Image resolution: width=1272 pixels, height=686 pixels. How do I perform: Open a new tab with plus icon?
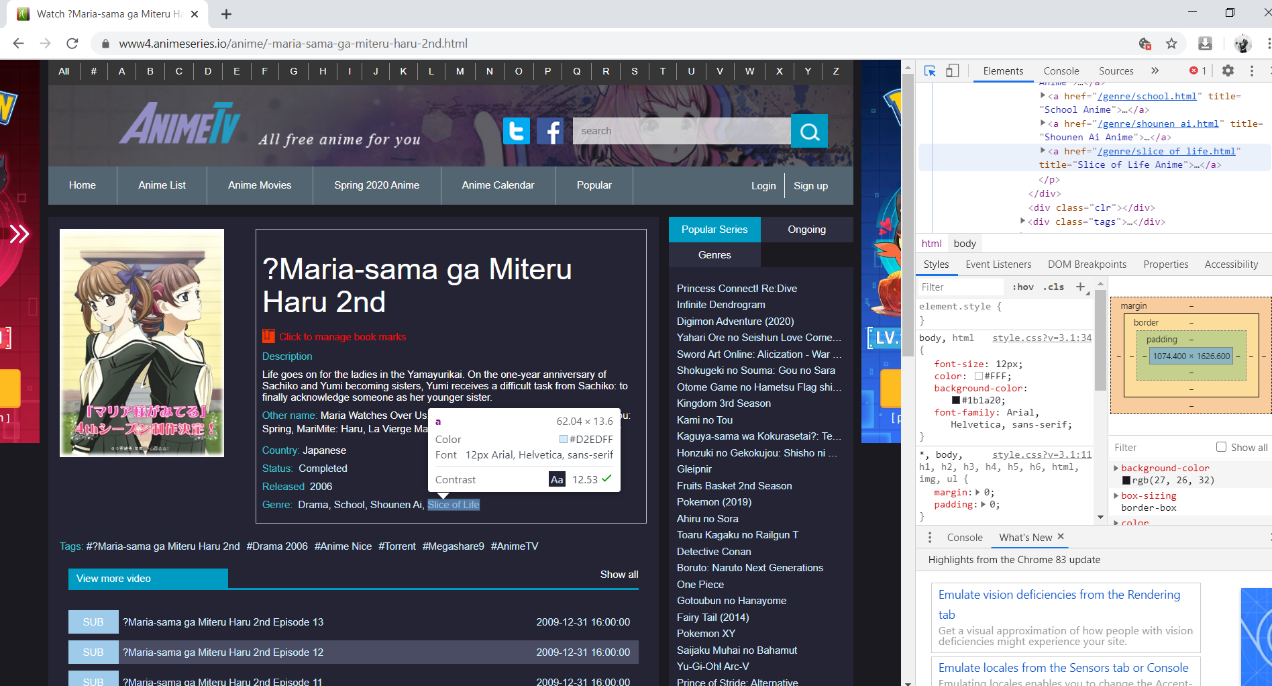click(227, 14)
